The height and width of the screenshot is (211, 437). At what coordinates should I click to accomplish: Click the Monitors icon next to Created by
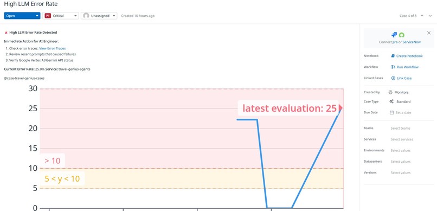[x=391, y=92]
